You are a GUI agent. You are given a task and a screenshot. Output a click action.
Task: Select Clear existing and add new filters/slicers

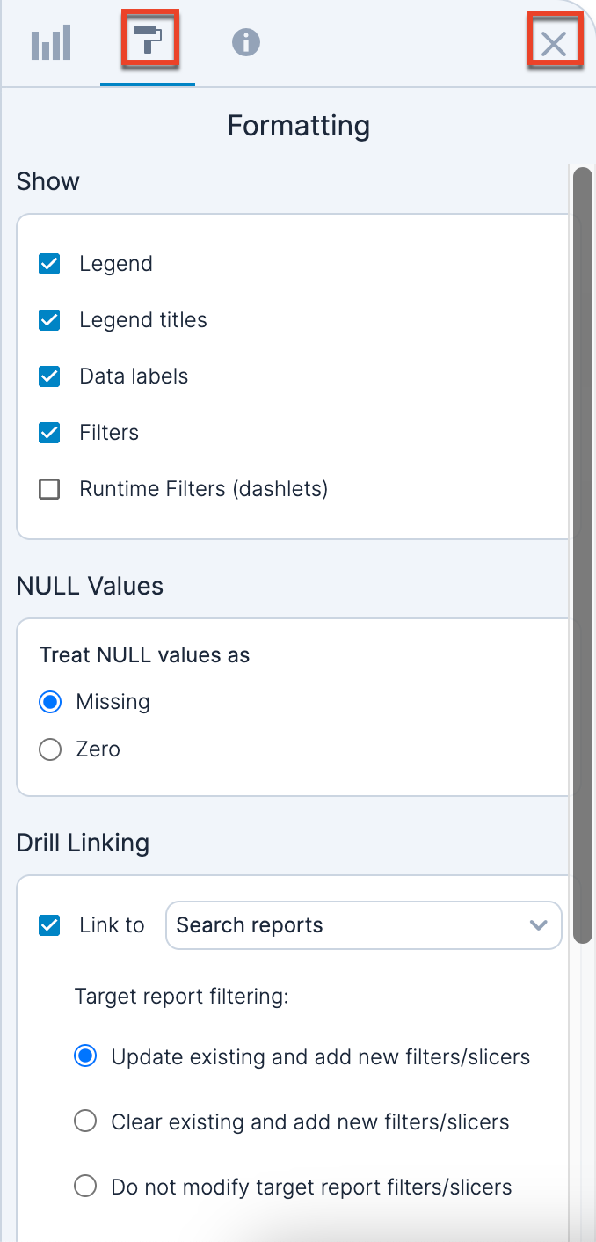tap(85, 1121)
